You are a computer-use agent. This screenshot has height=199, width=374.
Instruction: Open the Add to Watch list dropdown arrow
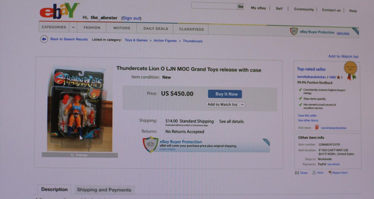[x=242, y=104]
